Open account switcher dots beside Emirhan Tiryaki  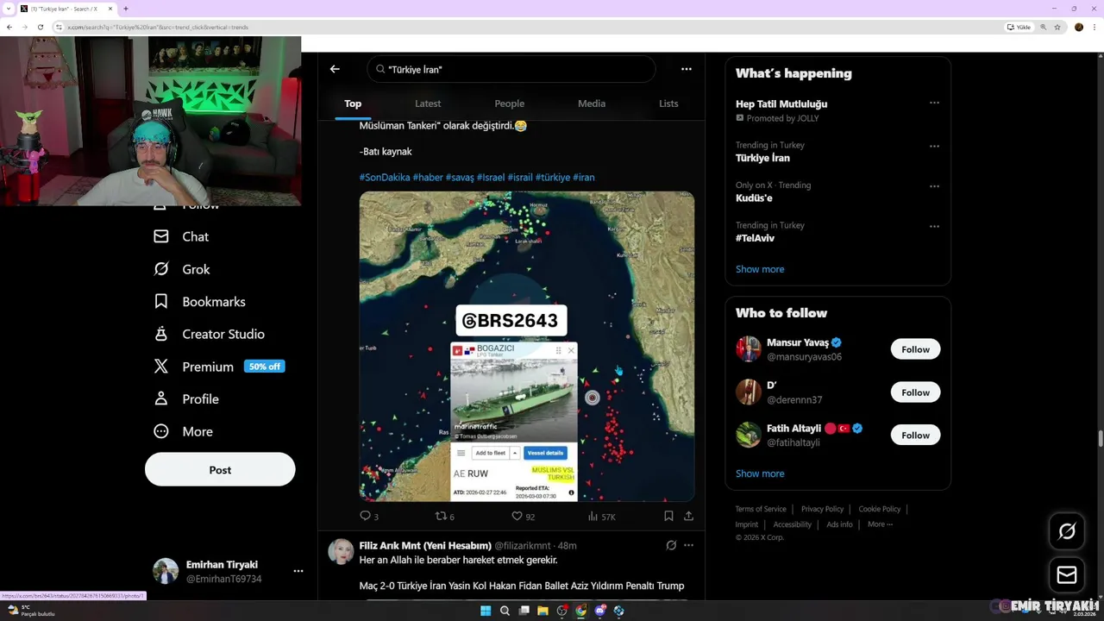click(298, 571)
